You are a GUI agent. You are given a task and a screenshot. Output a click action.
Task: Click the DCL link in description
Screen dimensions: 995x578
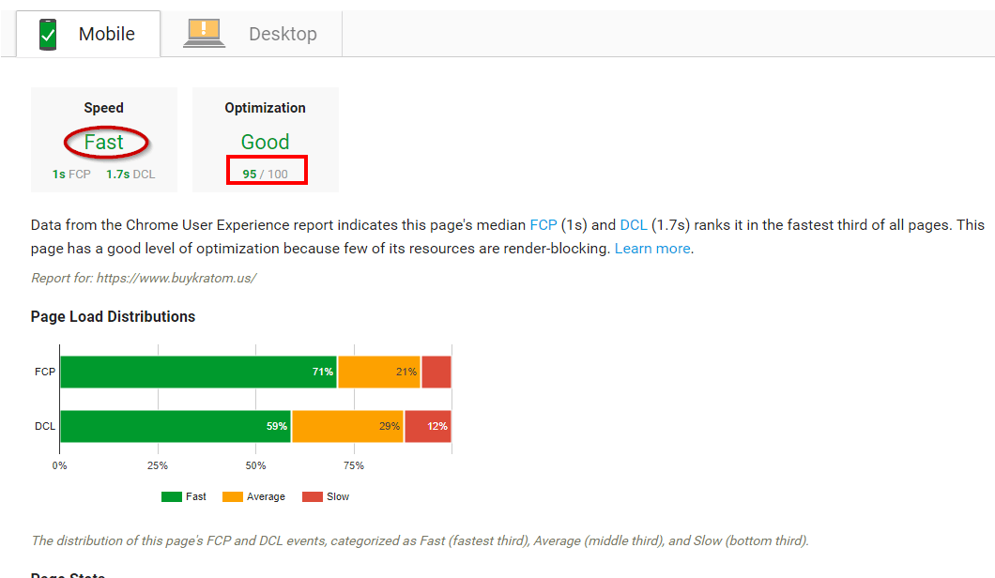(634, 225)
